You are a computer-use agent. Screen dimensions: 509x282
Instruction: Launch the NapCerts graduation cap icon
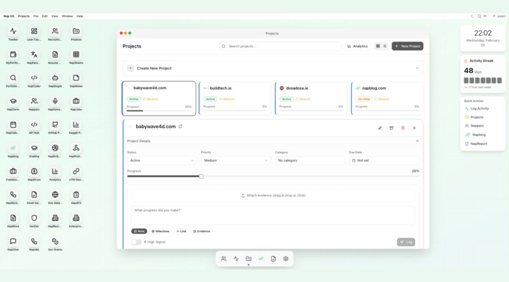point(13,101)
